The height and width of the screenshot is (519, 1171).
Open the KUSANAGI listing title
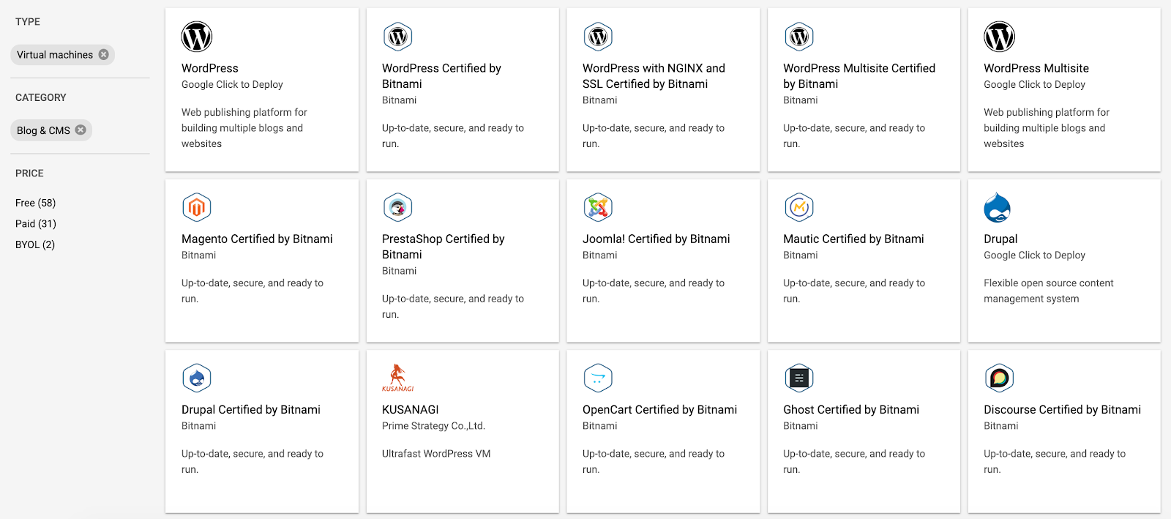[x=411, y=409]
